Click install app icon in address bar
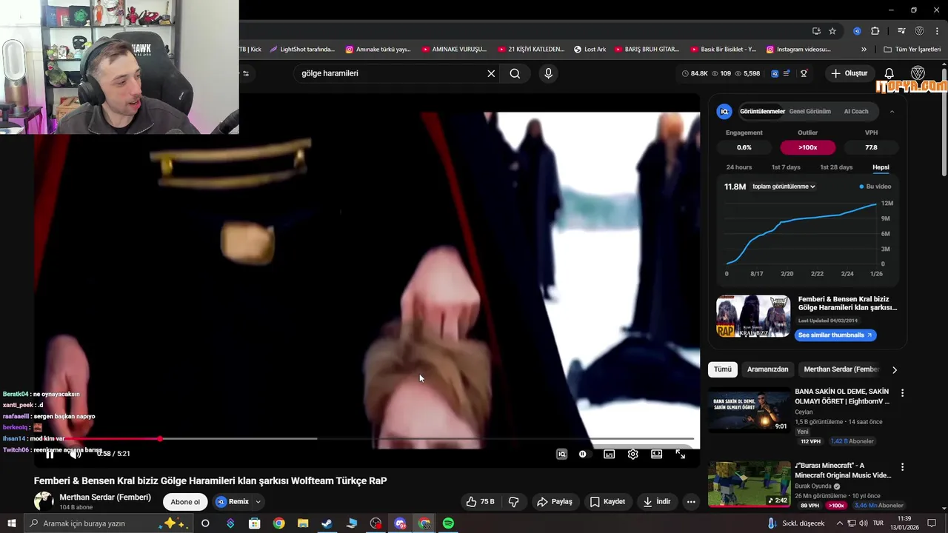The width and height of the screenshot is (948, 533). [816, 31]
